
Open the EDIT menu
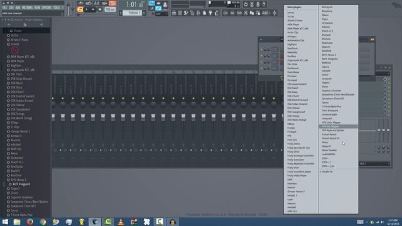(x=11, y=8)
